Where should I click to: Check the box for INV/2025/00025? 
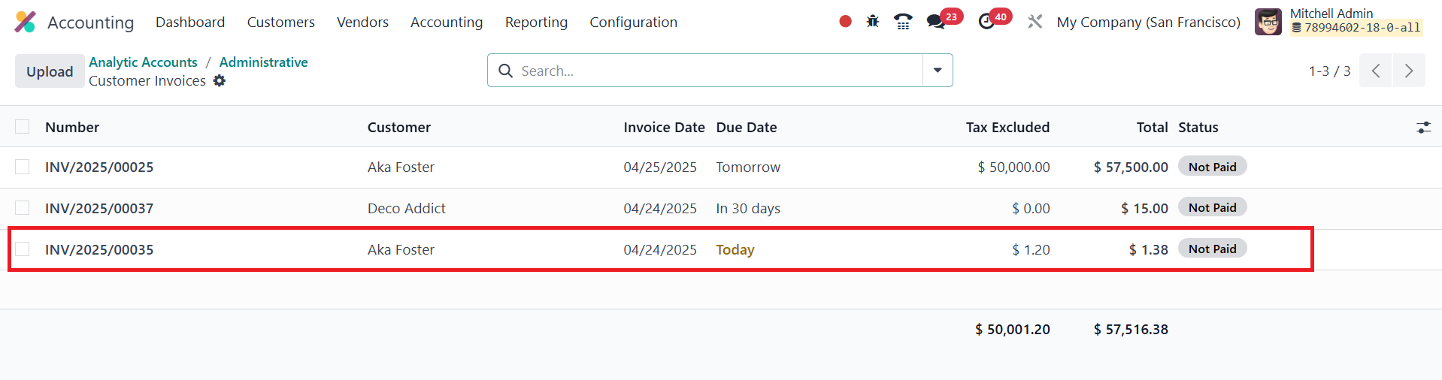(x=23, y=167)
